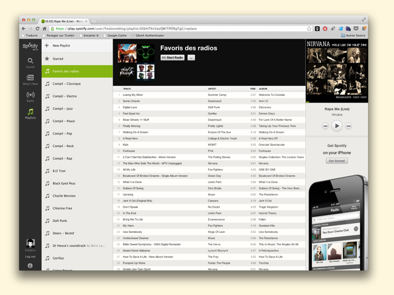This screenshot has width=394, height=295.
Task: Click artist Empire Of The Sun
Action: (219, 132)
